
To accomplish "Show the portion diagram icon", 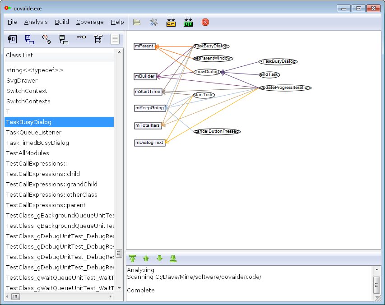I will pyautogui.click(x=46, y=39).
